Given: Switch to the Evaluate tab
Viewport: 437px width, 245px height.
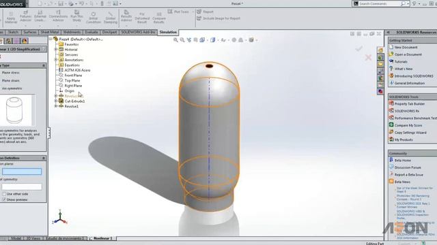Looking at the screenshot, I should [91, 32].
